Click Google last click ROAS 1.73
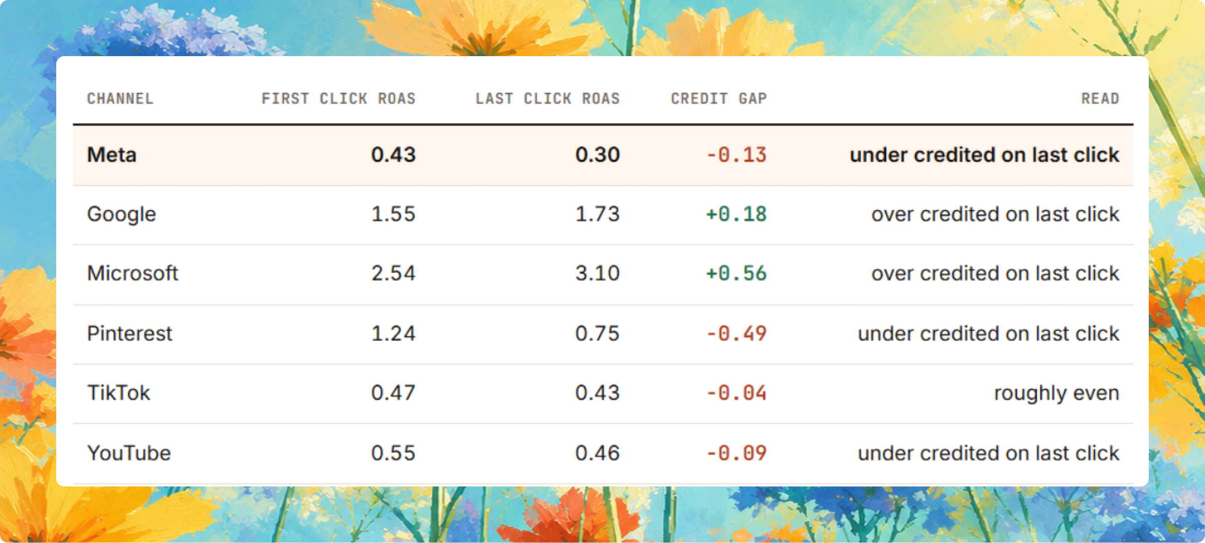The height and width of the screenshot is (543, 1205). [598, 215]
